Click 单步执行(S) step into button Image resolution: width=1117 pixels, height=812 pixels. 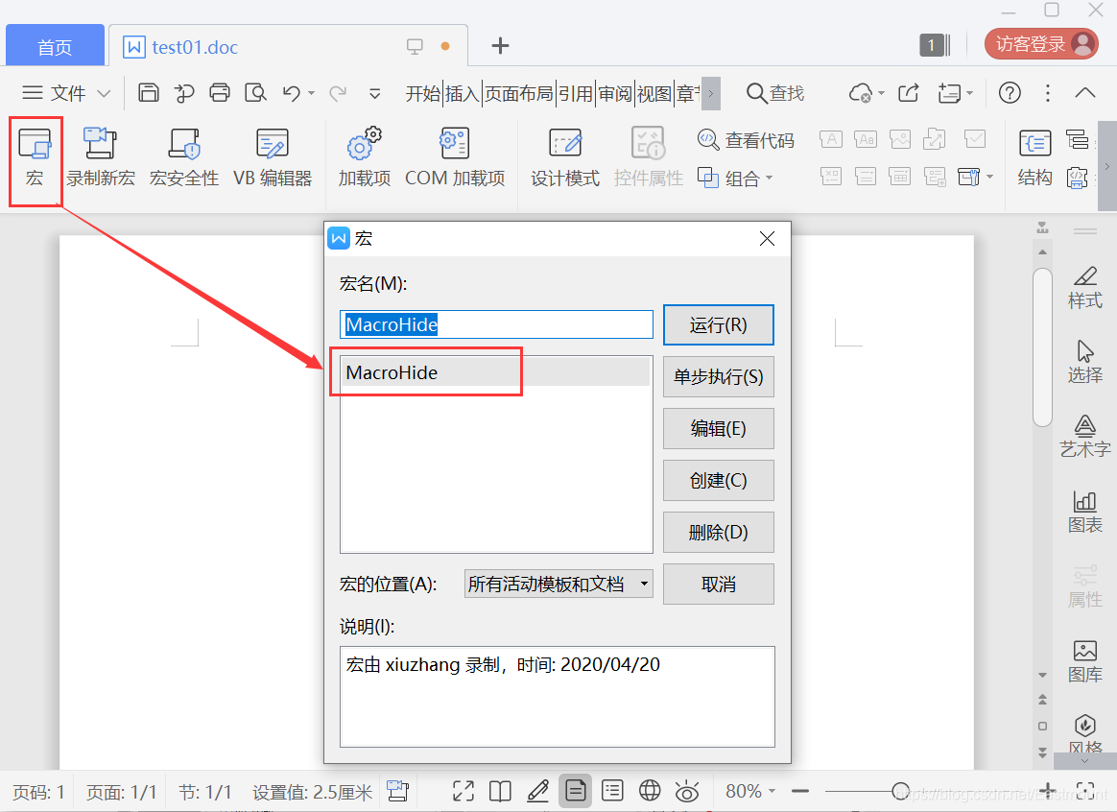(718, 377)
